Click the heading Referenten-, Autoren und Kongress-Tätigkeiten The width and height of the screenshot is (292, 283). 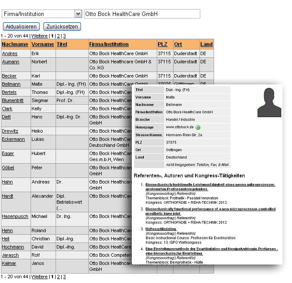189,175
